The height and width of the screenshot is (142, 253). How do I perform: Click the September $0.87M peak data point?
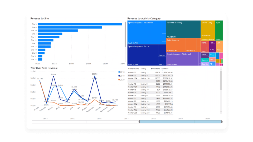pyautogui.click(x=95, y=76)
